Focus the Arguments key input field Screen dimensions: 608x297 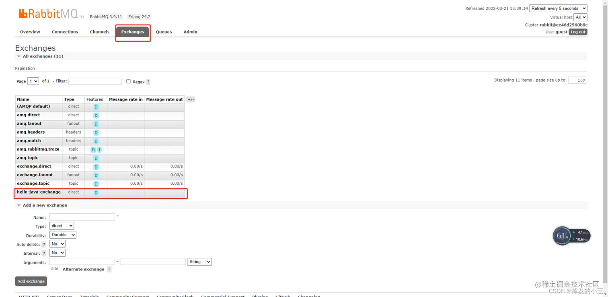coord(82,262)
